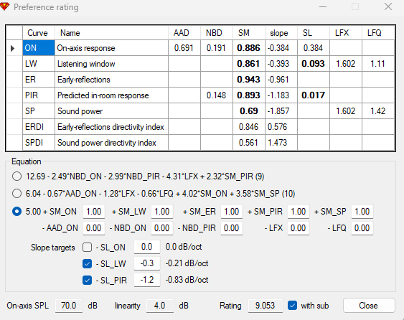Click the LFX weight field

298,228
